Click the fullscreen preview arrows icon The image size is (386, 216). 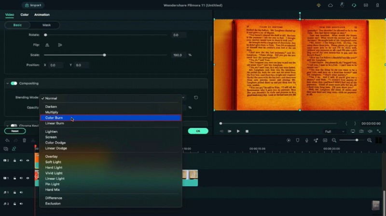[378, 131]
